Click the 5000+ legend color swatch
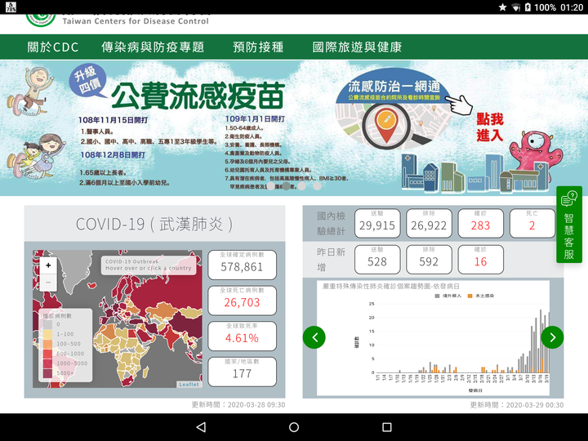 (x=47, y=373)
